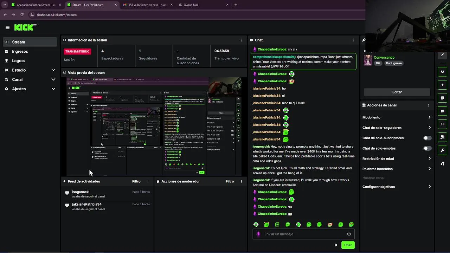
Task: Toggle the chat bubble widget in sidebar
Action: (442, 111)
